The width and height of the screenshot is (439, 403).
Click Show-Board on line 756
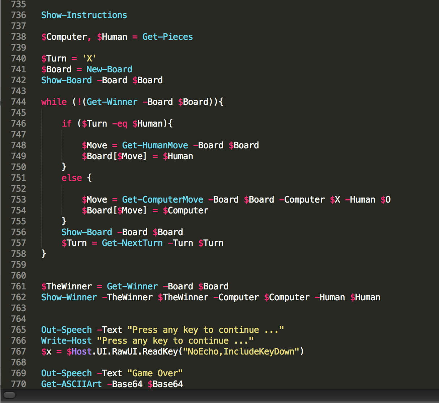click(87, 232)
